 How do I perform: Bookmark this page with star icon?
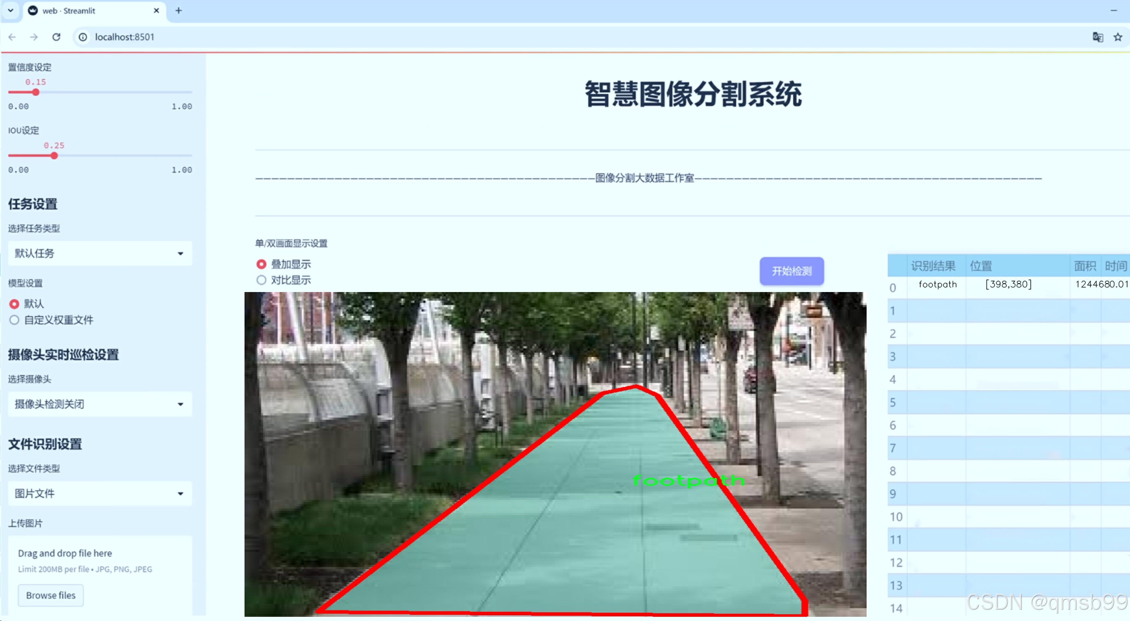[1117, 37]
